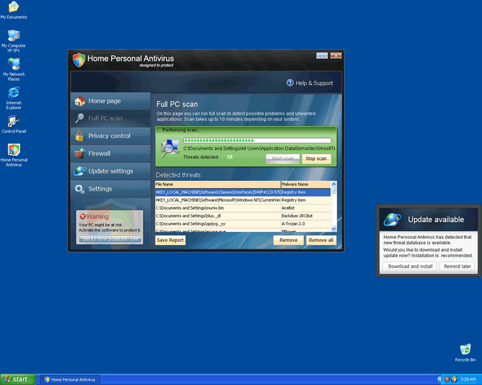Image resolution: width=482 pixels, height=385 pixels.
Task: Open the Control Panel desktop icon
Action: click(13, 121)
